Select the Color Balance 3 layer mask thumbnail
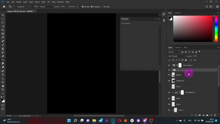Image resolution: width=220 pixels, height=124 pixels. click(x=182, y=92)
